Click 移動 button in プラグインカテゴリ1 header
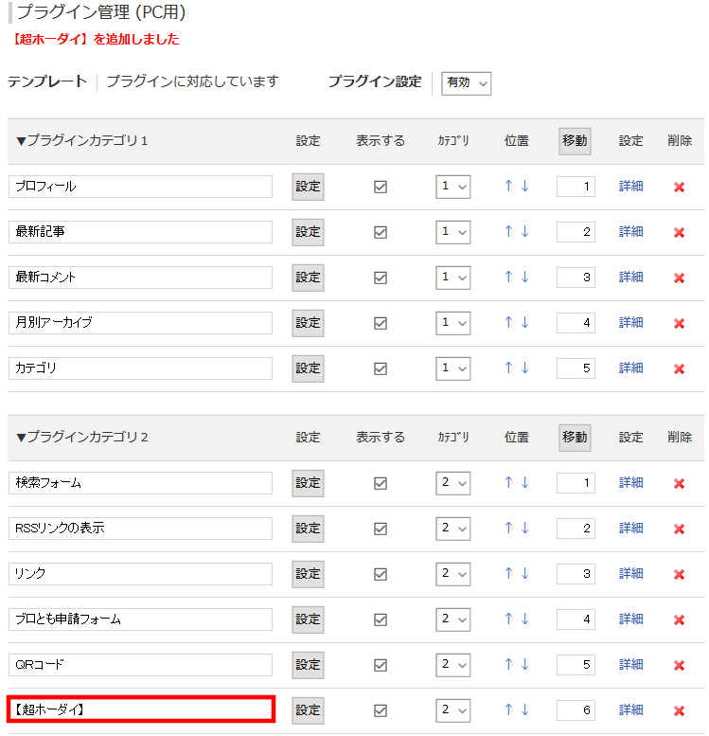Viewport: 709px width, 736px height. pyautogui.click(x=575, y=141)
